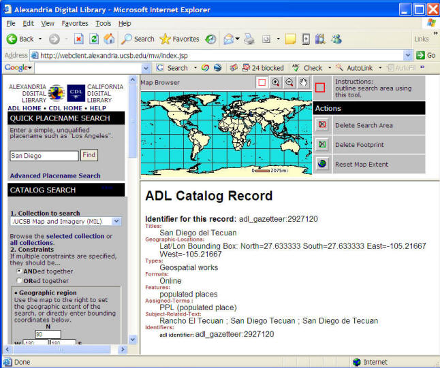Open the Back button history dropdown

pos(40,39)
